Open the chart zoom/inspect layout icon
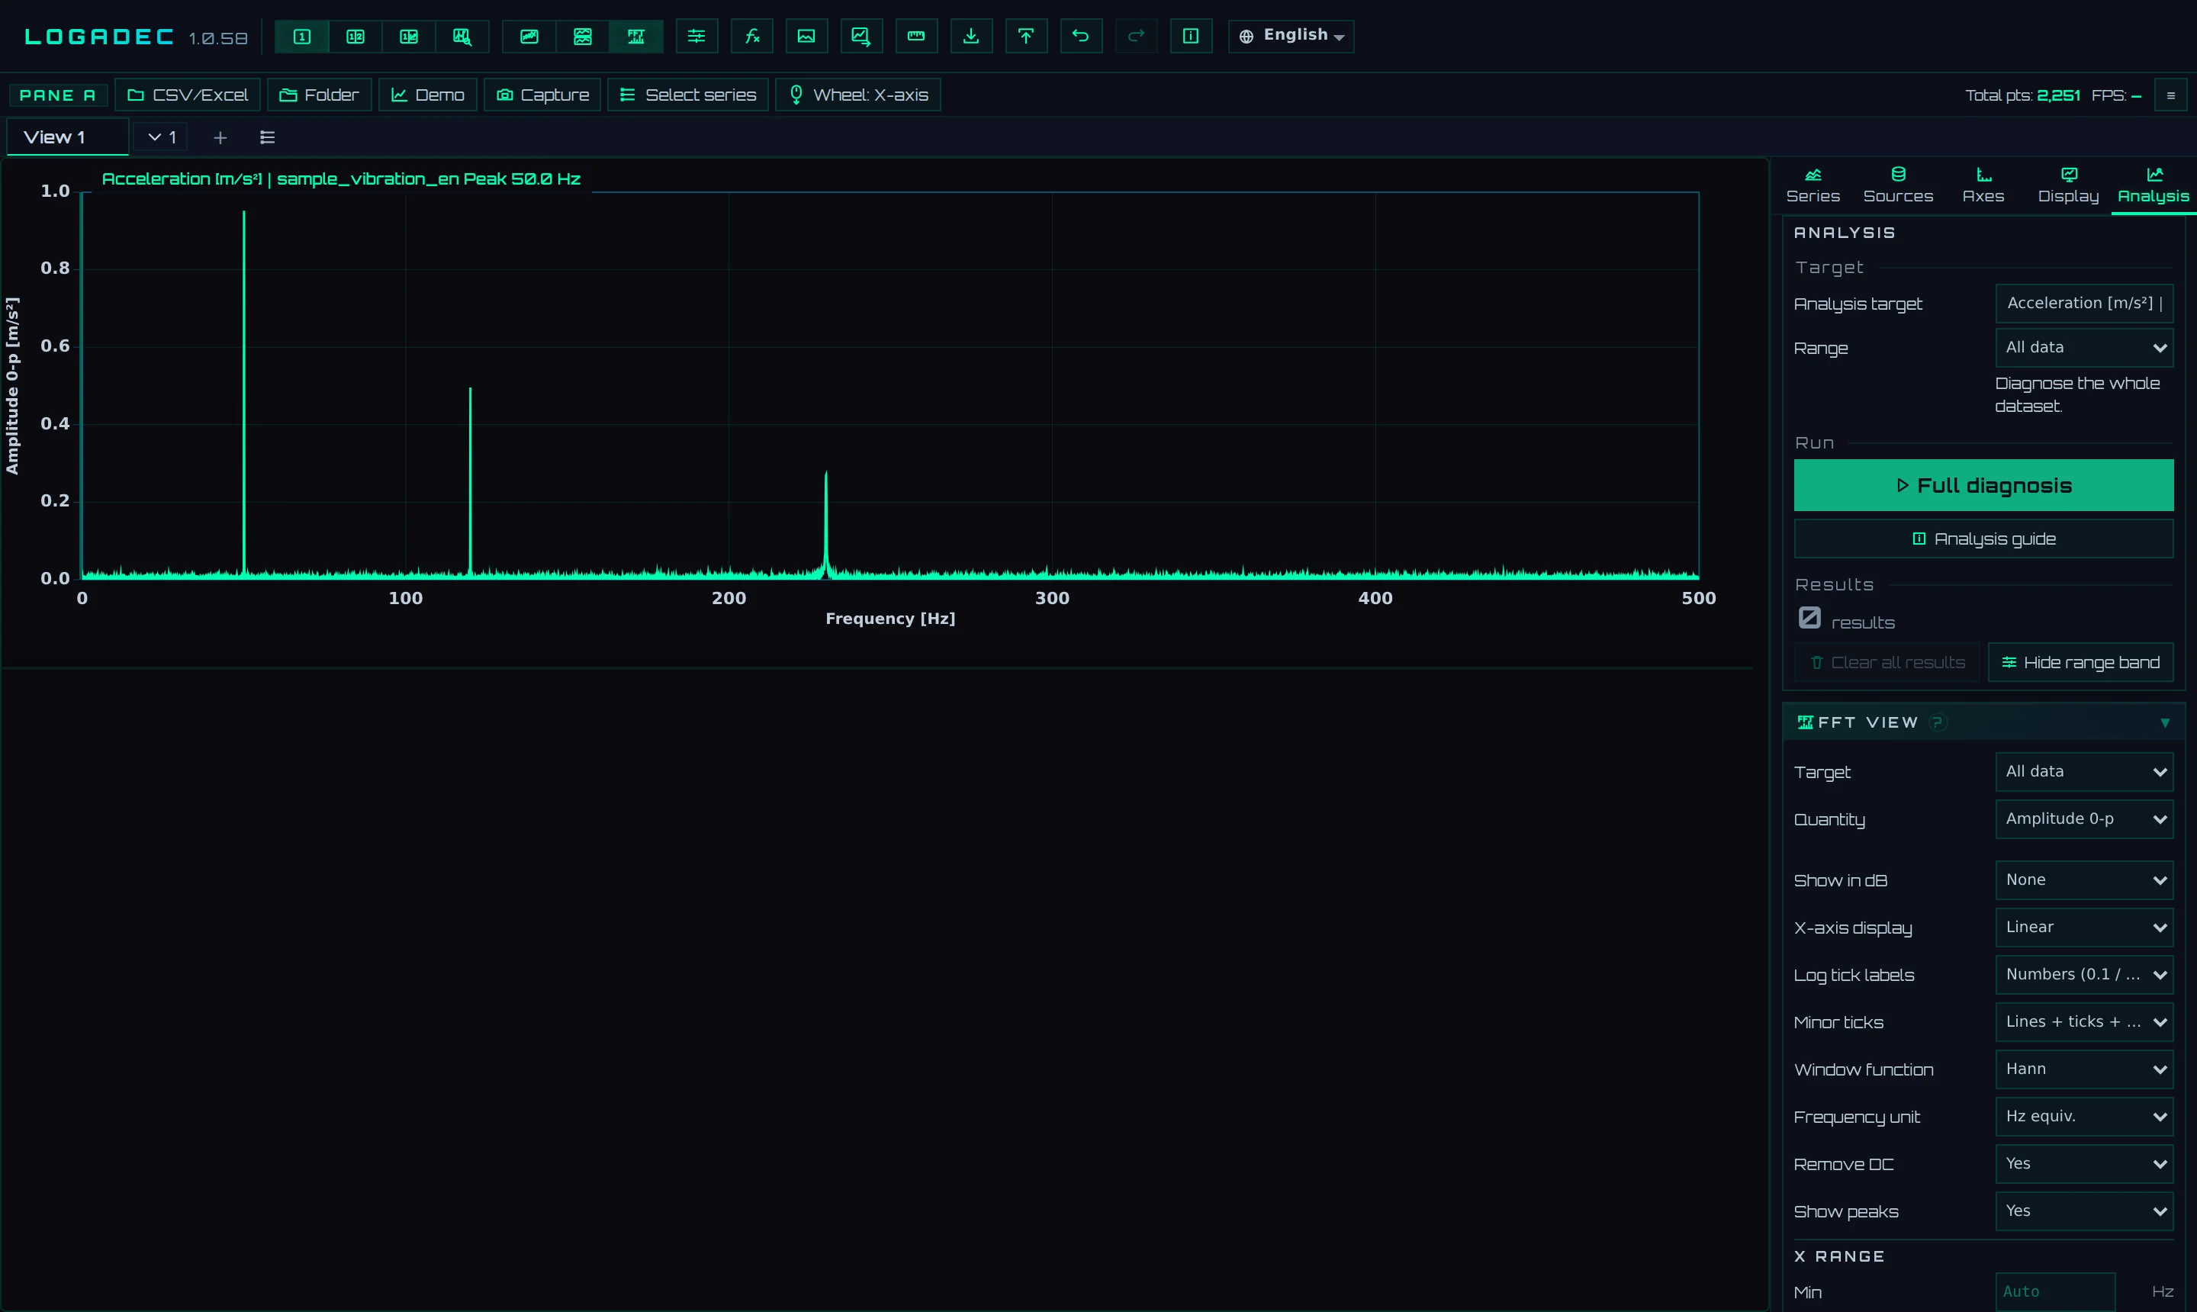Viewport: 2197px width, 1312px height. click(x=462, y=37)
